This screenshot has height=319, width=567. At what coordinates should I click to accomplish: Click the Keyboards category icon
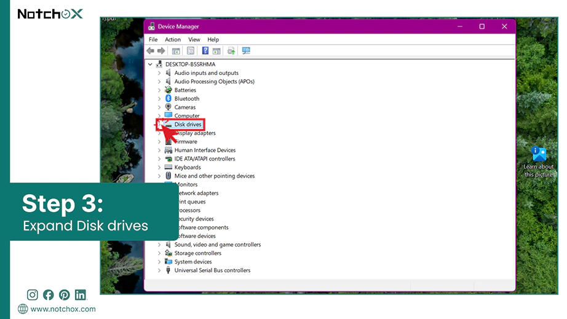[168, 167]
